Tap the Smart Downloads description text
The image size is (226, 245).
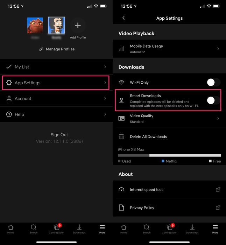click(x=164, y=104)
